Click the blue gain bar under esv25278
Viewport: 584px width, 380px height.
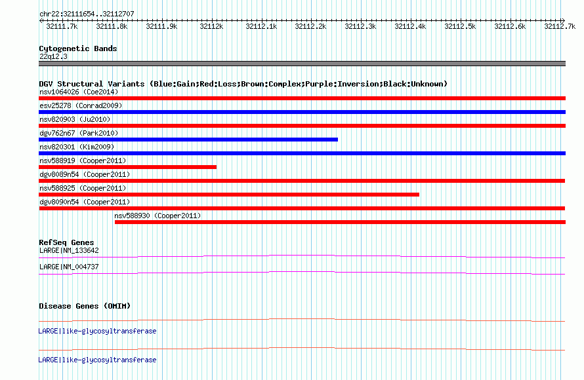(x=302, y=112)
